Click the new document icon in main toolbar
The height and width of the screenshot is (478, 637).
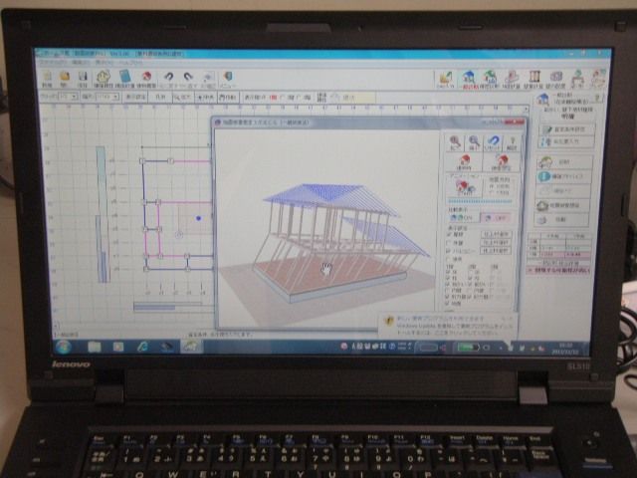[47, 78]
